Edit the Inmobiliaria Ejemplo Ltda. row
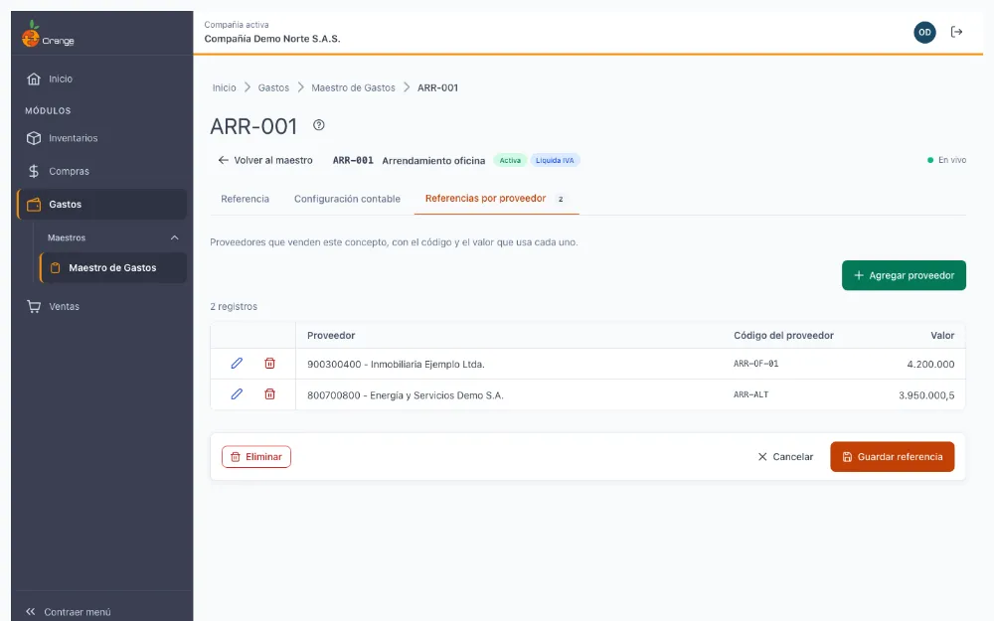This screenshot has width=994, height=621. click(x=237, y=363)
